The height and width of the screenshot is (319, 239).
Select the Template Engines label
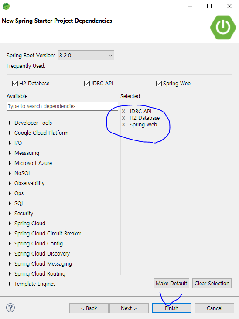(x=35, y=284)
